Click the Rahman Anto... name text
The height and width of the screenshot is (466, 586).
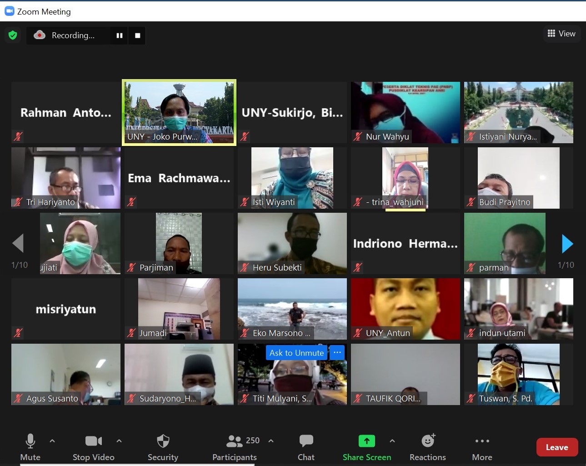(66, 113)
